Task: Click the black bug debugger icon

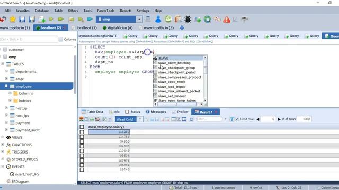Action: pos(188,19)
